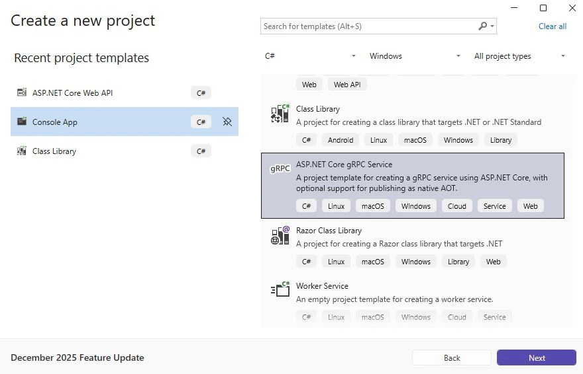Click the macOS tag under Razor Class Library
Image resolution: width=583 pixels, height=374 pixels.
[372, 262]
